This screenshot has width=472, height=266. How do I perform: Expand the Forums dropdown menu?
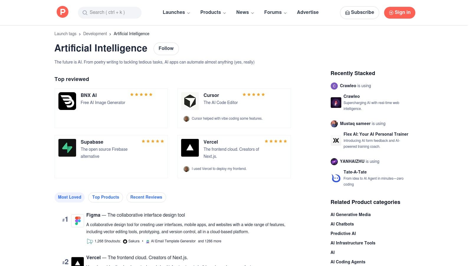pyautogui.click(x=275, y=12)
